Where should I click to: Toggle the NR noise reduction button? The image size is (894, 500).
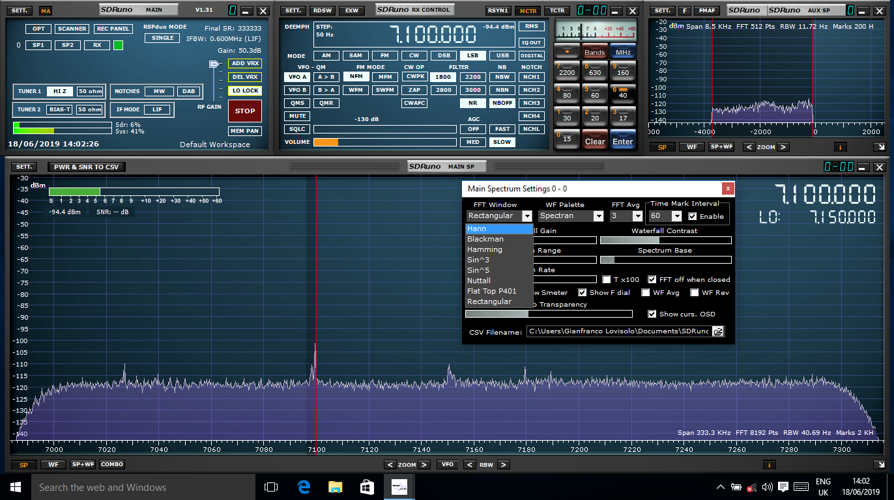473,103
